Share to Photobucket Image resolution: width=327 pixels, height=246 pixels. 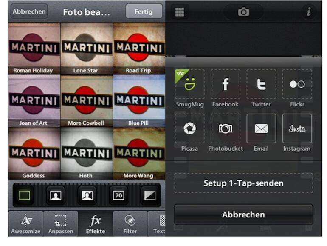[x=226, y=133]
